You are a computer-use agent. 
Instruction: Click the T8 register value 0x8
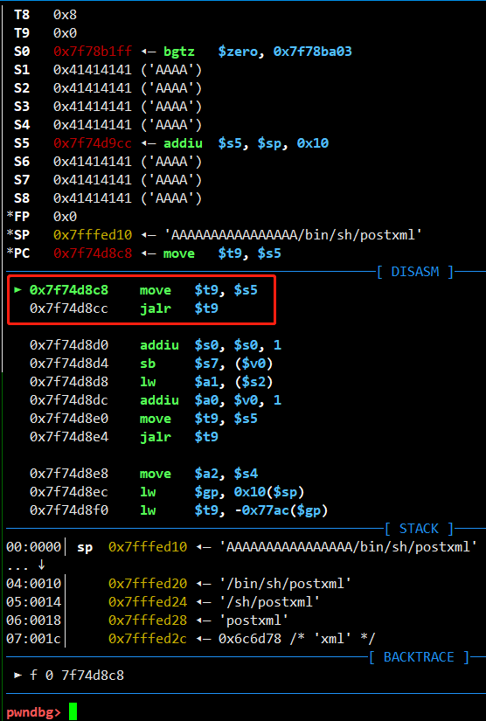pyautogui.click(x=65, y=15)
